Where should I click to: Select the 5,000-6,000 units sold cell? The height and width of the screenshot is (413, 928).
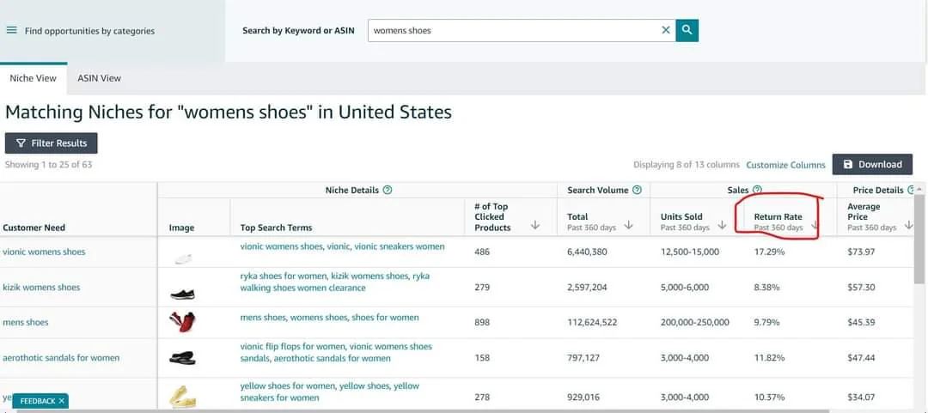coord(686,287)
